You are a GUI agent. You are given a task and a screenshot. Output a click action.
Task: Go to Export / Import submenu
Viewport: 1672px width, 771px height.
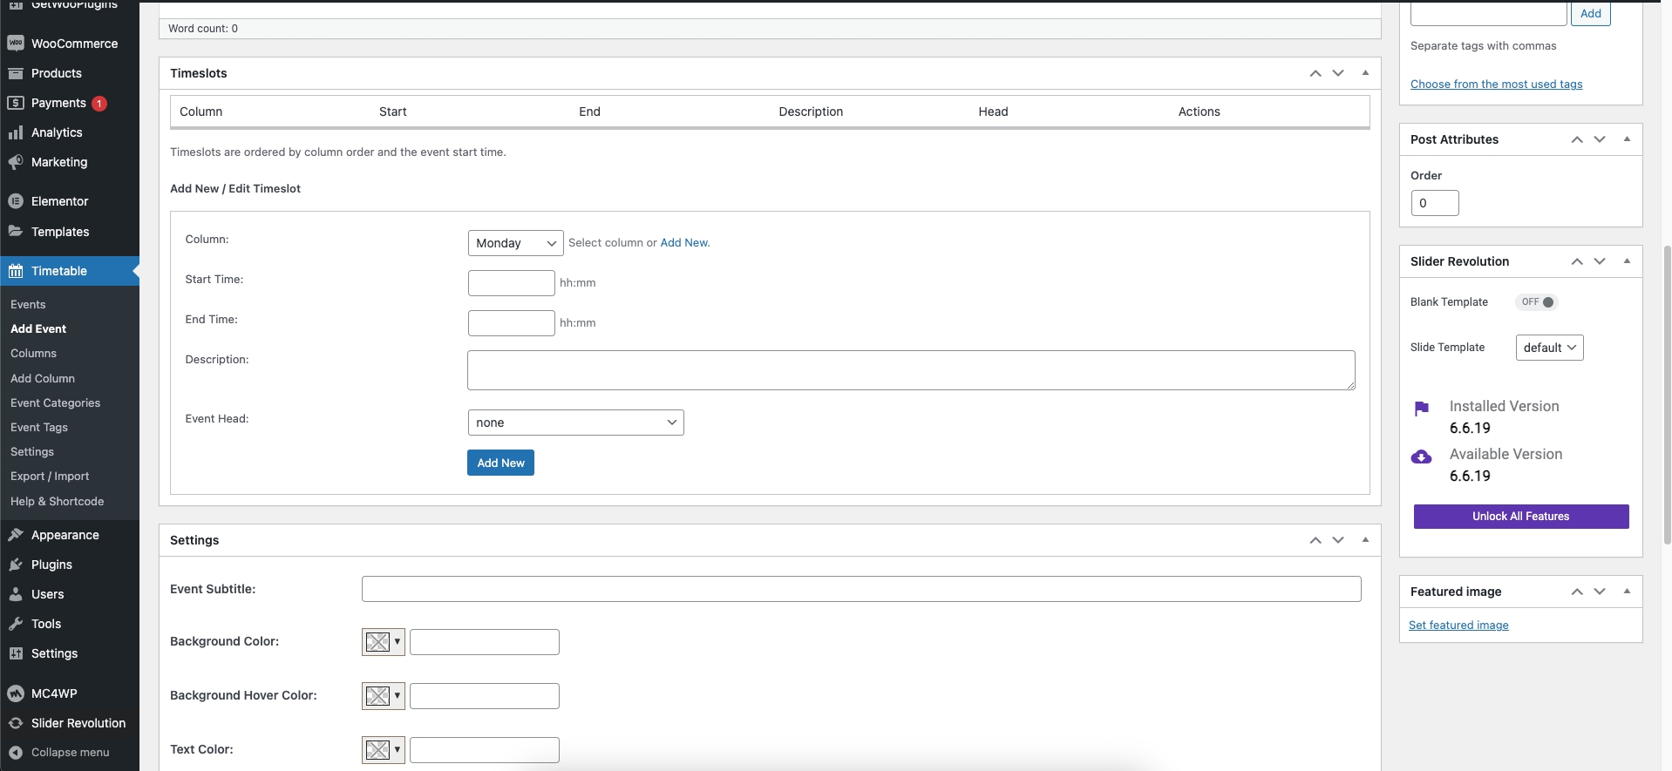tap(50, 477)
